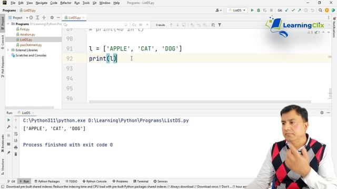Rerun ListDS in Run panel

click(x=9, y=120)
